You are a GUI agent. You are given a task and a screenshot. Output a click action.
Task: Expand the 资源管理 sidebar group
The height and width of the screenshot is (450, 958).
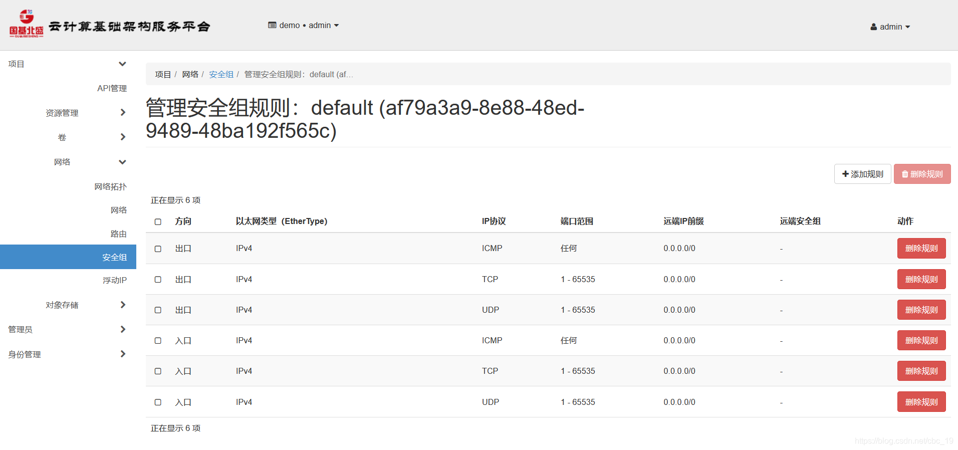coord(85,113)
